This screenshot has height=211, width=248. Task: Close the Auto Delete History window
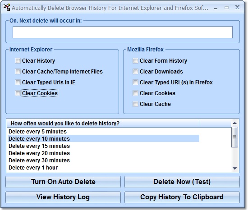237,7
